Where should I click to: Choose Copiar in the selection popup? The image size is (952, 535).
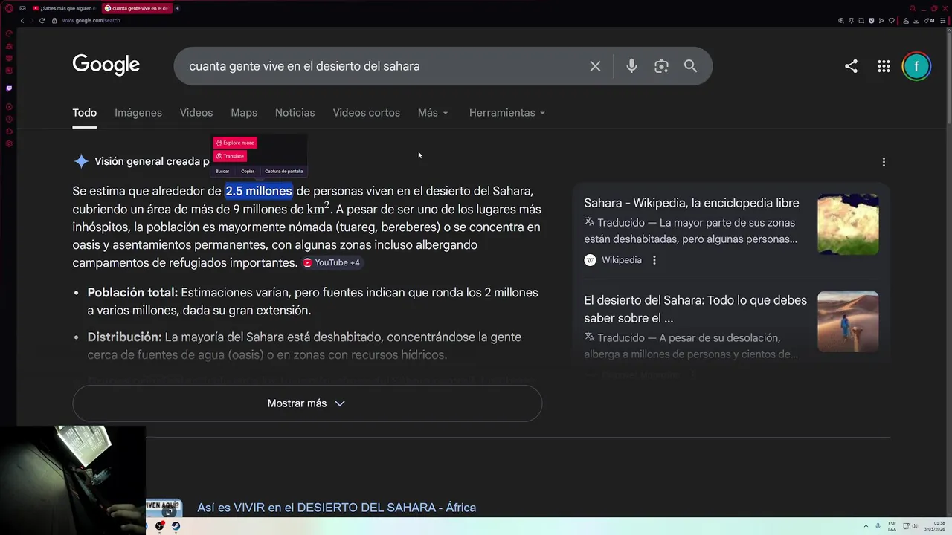[x=248, y=172]
